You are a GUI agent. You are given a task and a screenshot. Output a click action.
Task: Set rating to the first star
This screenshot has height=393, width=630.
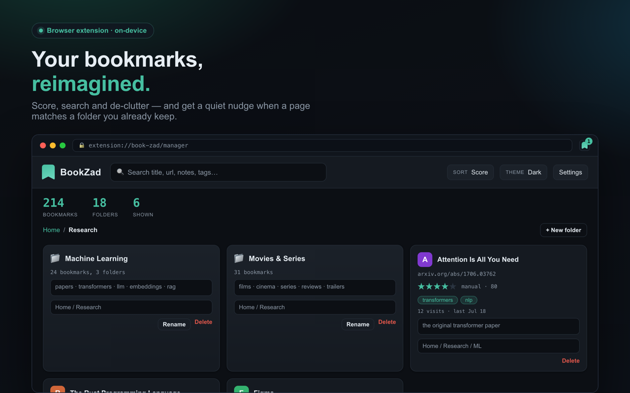(421, 286)
